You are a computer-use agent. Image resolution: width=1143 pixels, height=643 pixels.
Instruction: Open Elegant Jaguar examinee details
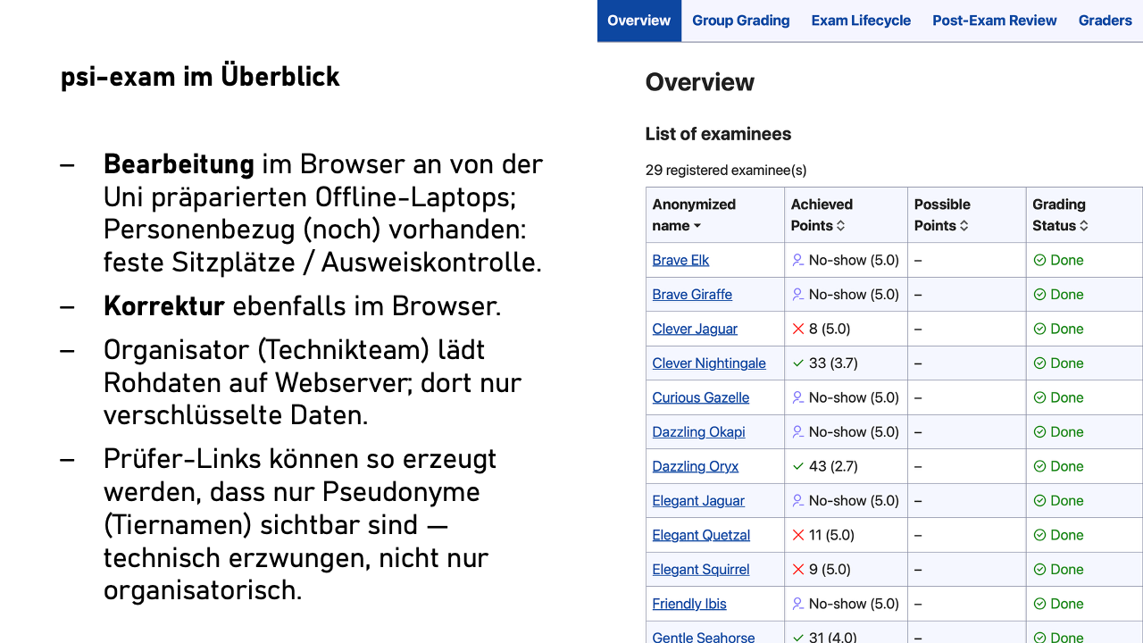click(697, 501)
